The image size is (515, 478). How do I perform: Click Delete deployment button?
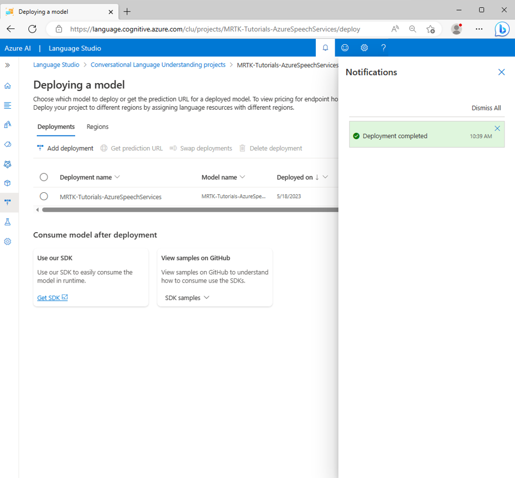pyautogui.click(x=271, y=148)
